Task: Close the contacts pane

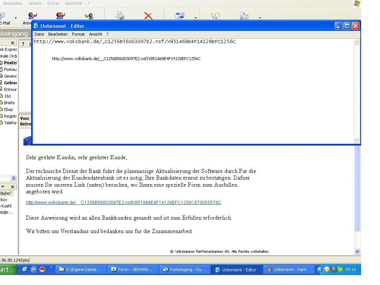Action: [x=13, y=187]
